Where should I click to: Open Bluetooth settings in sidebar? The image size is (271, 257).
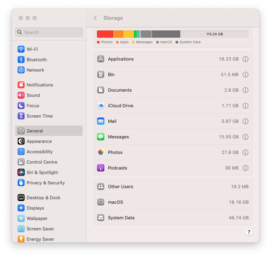pyautogui.click(x=49, y=59)
